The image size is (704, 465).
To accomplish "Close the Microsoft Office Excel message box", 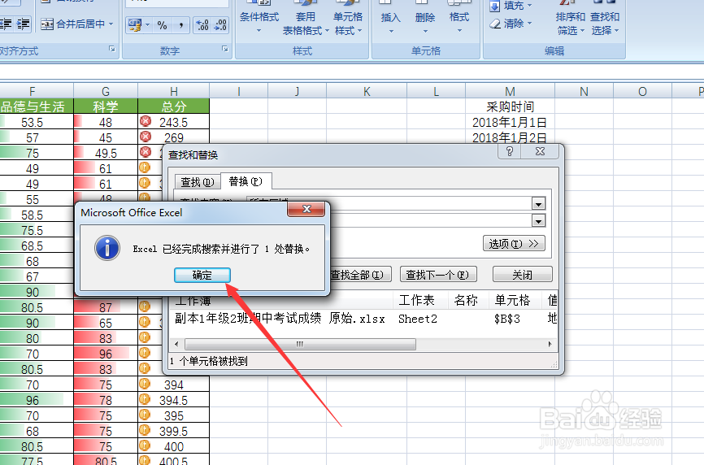I will tap(306, 209).
